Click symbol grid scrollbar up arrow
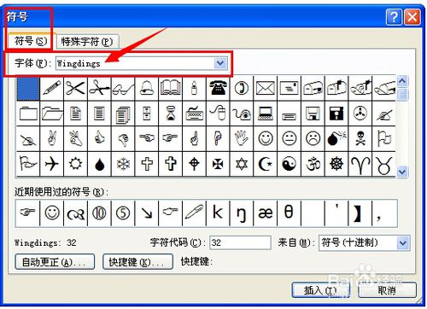Image resolution: width=427 pixels, height=309 pixels. click(402, 81)
